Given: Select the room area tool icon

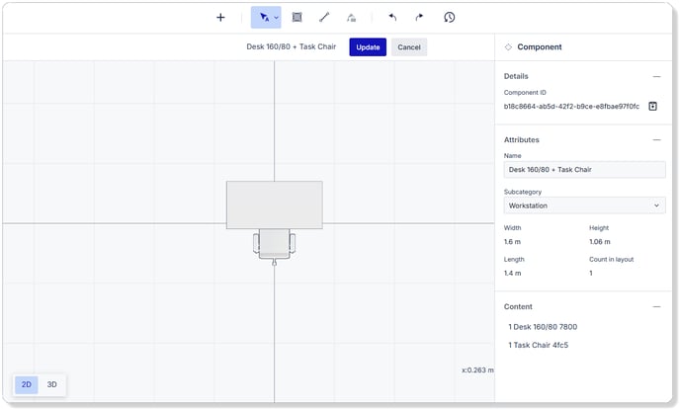Looking at the screenshot, I should [x=297, y=18].
